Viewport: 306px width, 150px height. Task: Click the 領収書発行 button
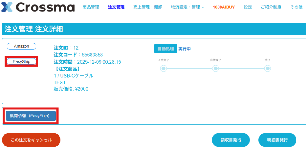[231, 140]
